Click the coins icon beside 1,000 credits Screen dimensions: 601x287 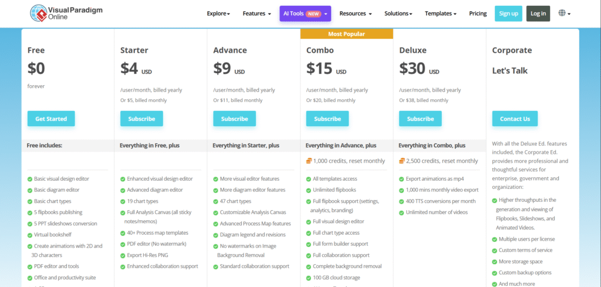tap(309, 161)
